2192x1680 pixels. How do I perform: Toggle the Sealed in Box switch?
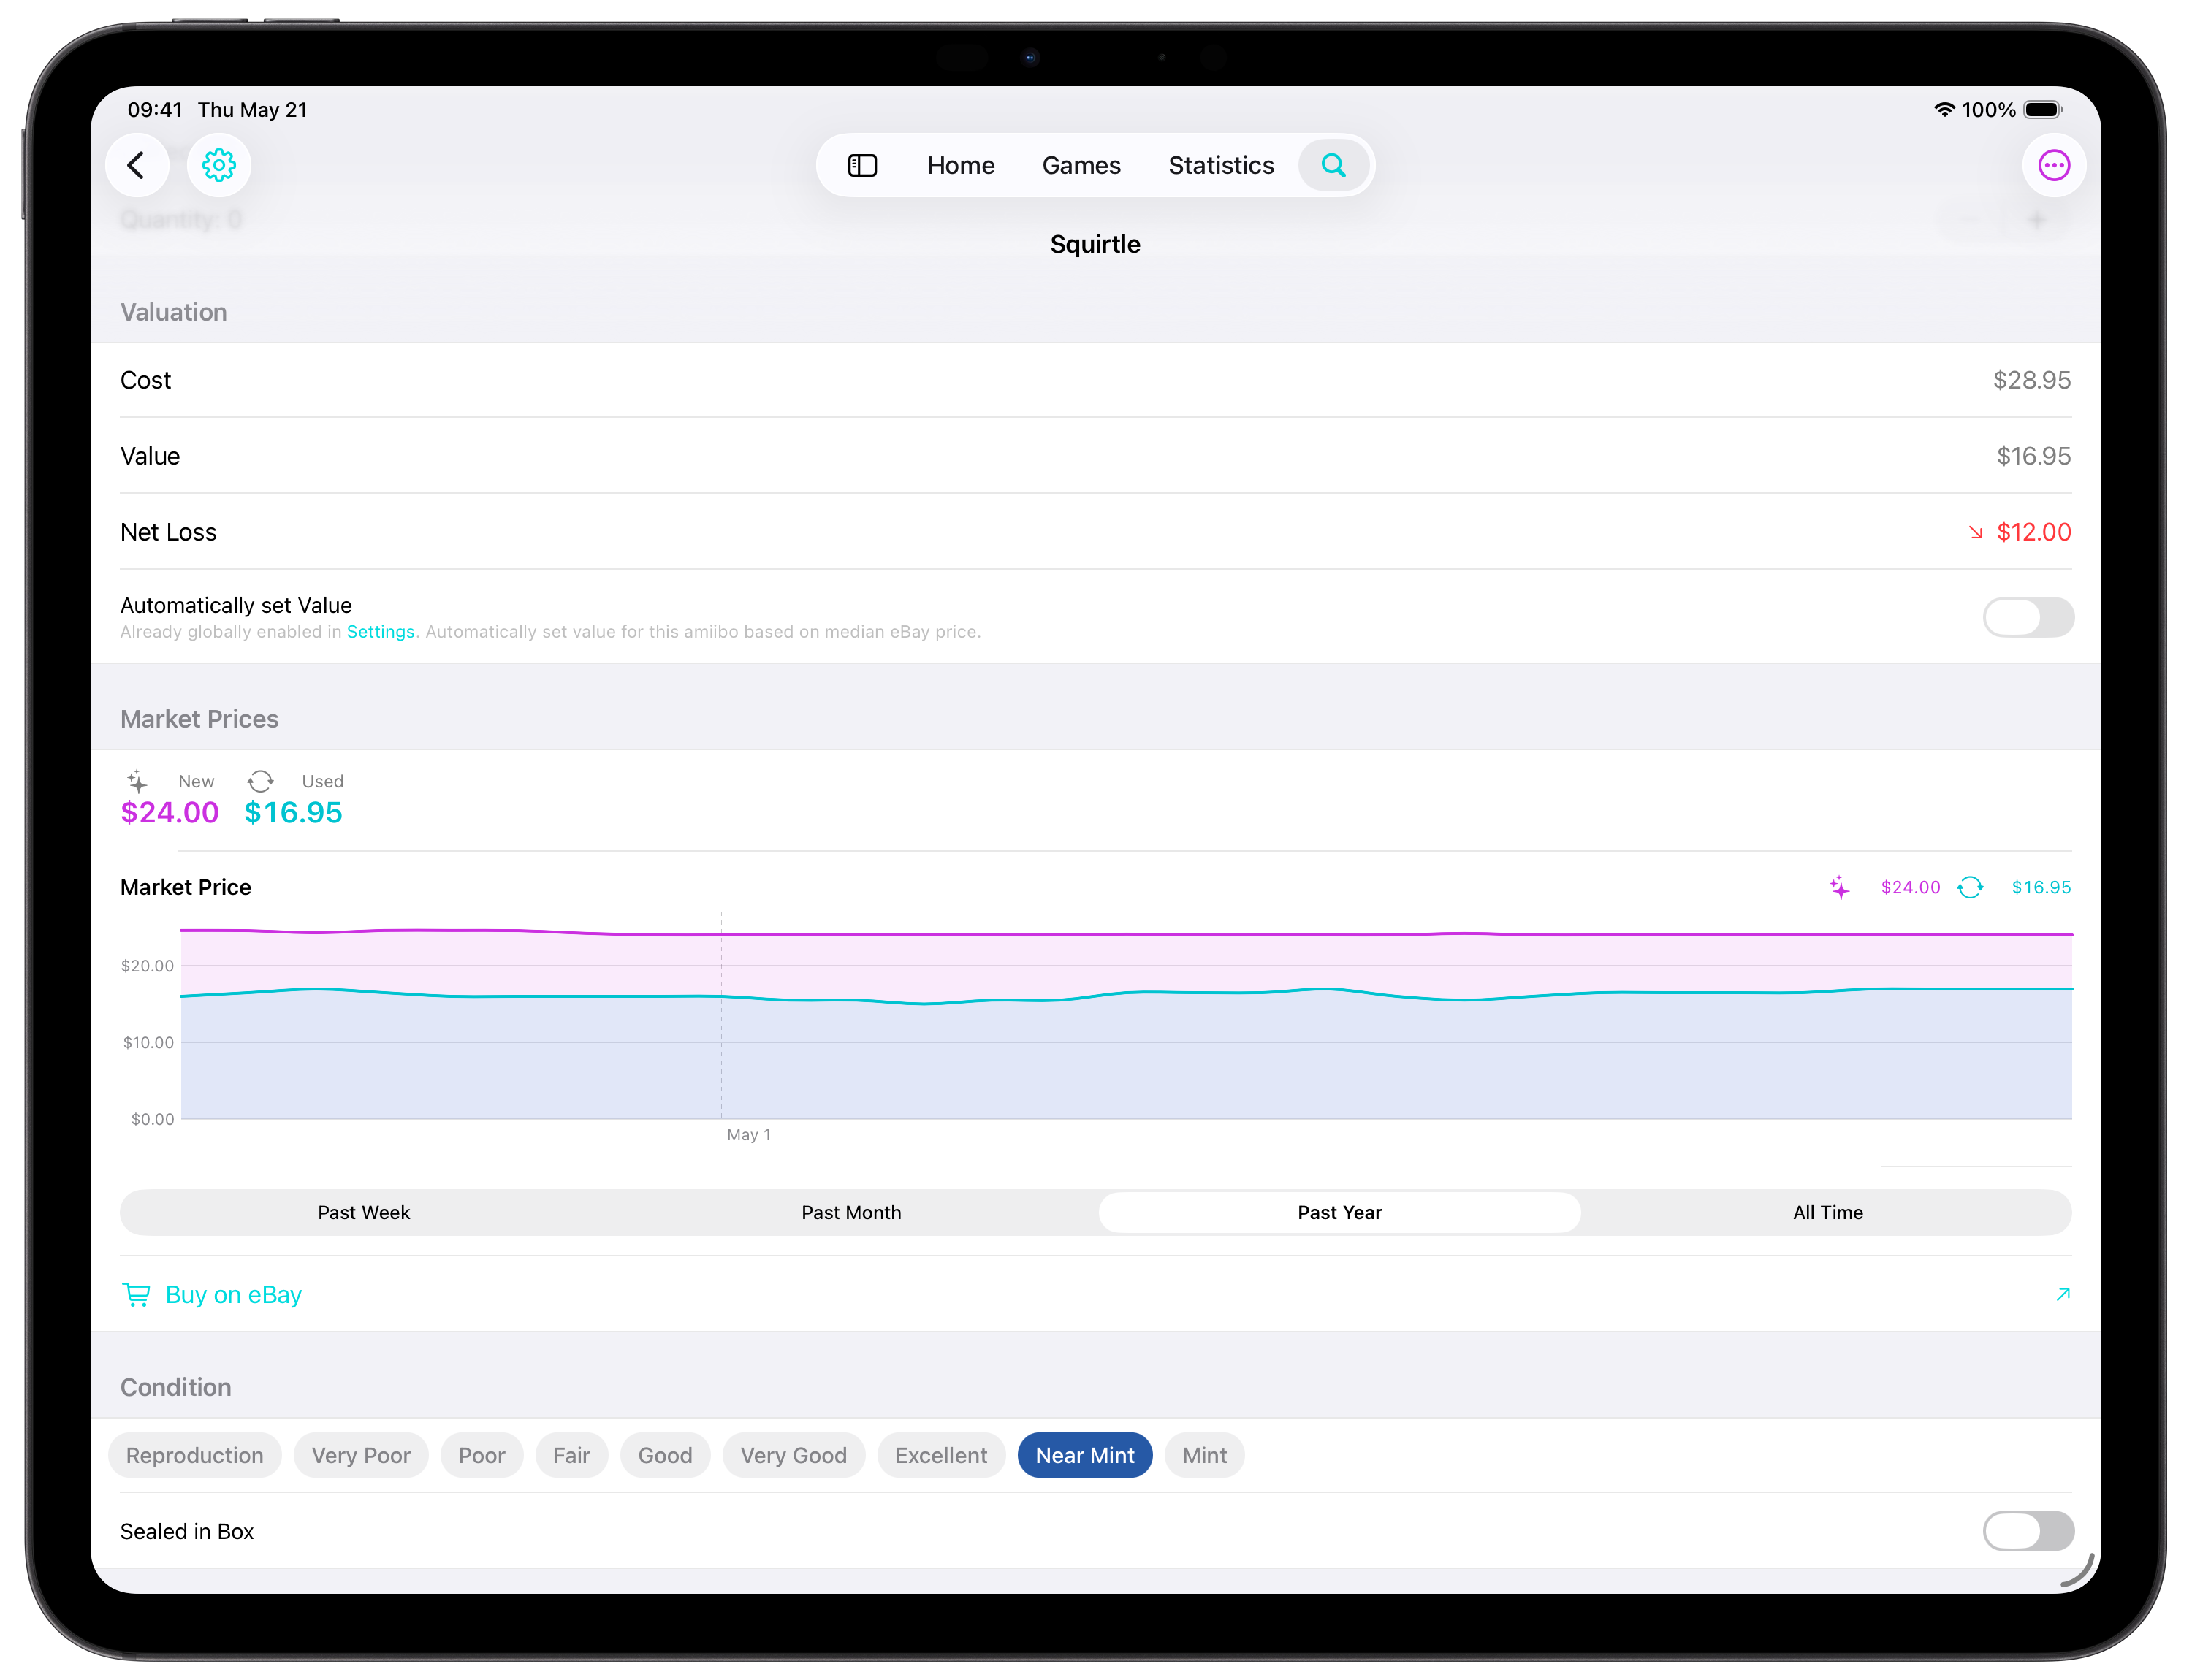pos(2028,1531)
